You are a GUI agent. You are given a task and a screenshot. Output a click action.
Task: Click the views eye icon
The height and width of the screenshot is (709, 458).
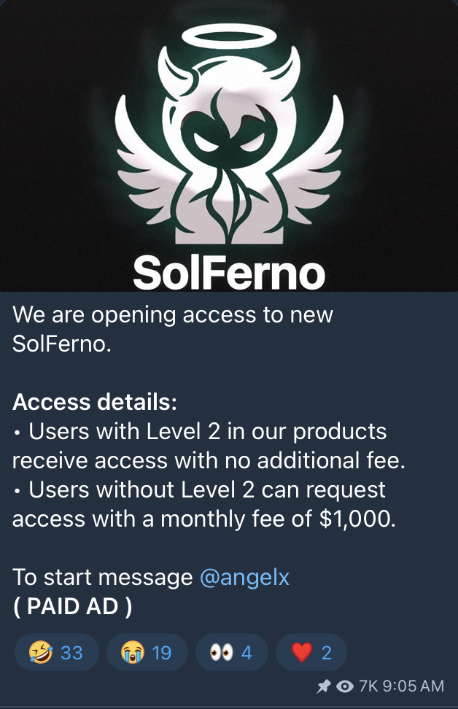coord(345,686)
